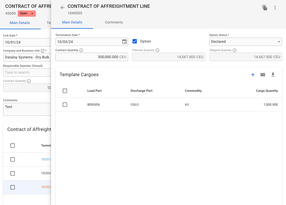
Task: Select all template cargoes via header checkbox
Action: click(65, 91)
